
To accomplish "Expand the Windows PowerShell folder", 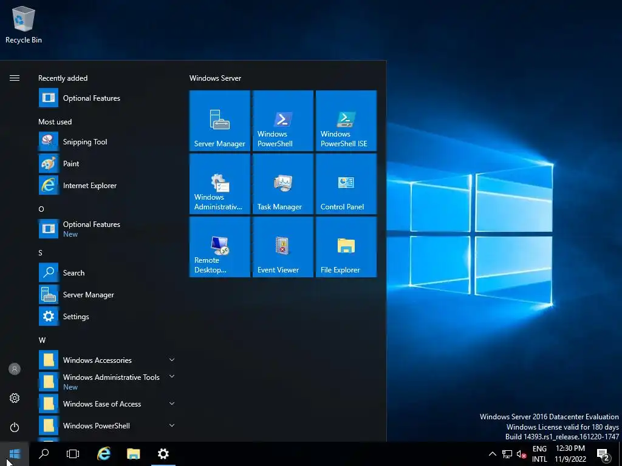I will (107, 425).
